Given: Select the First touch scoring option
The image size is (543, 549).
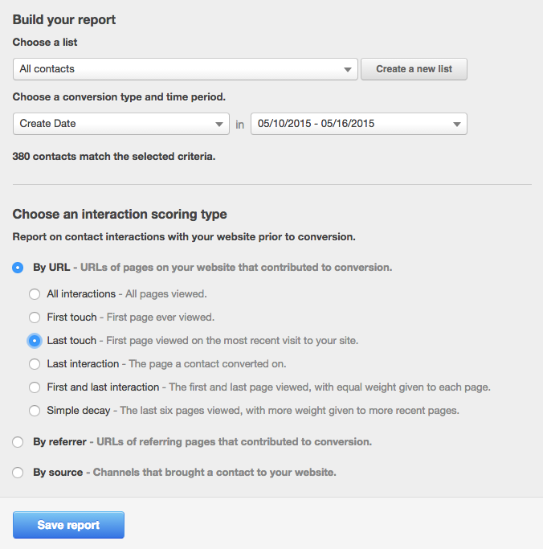Looking at the screenshot, I should [35, 318].
